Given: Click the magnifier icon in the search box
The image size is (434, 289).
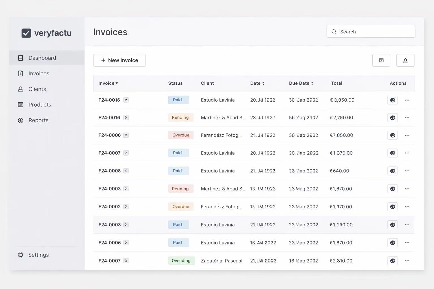Looking at the screenshot, I should (334, 32).
